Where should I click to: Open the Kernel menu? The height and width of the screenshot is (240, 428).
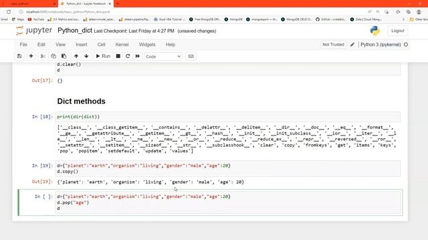pos(122,45)
